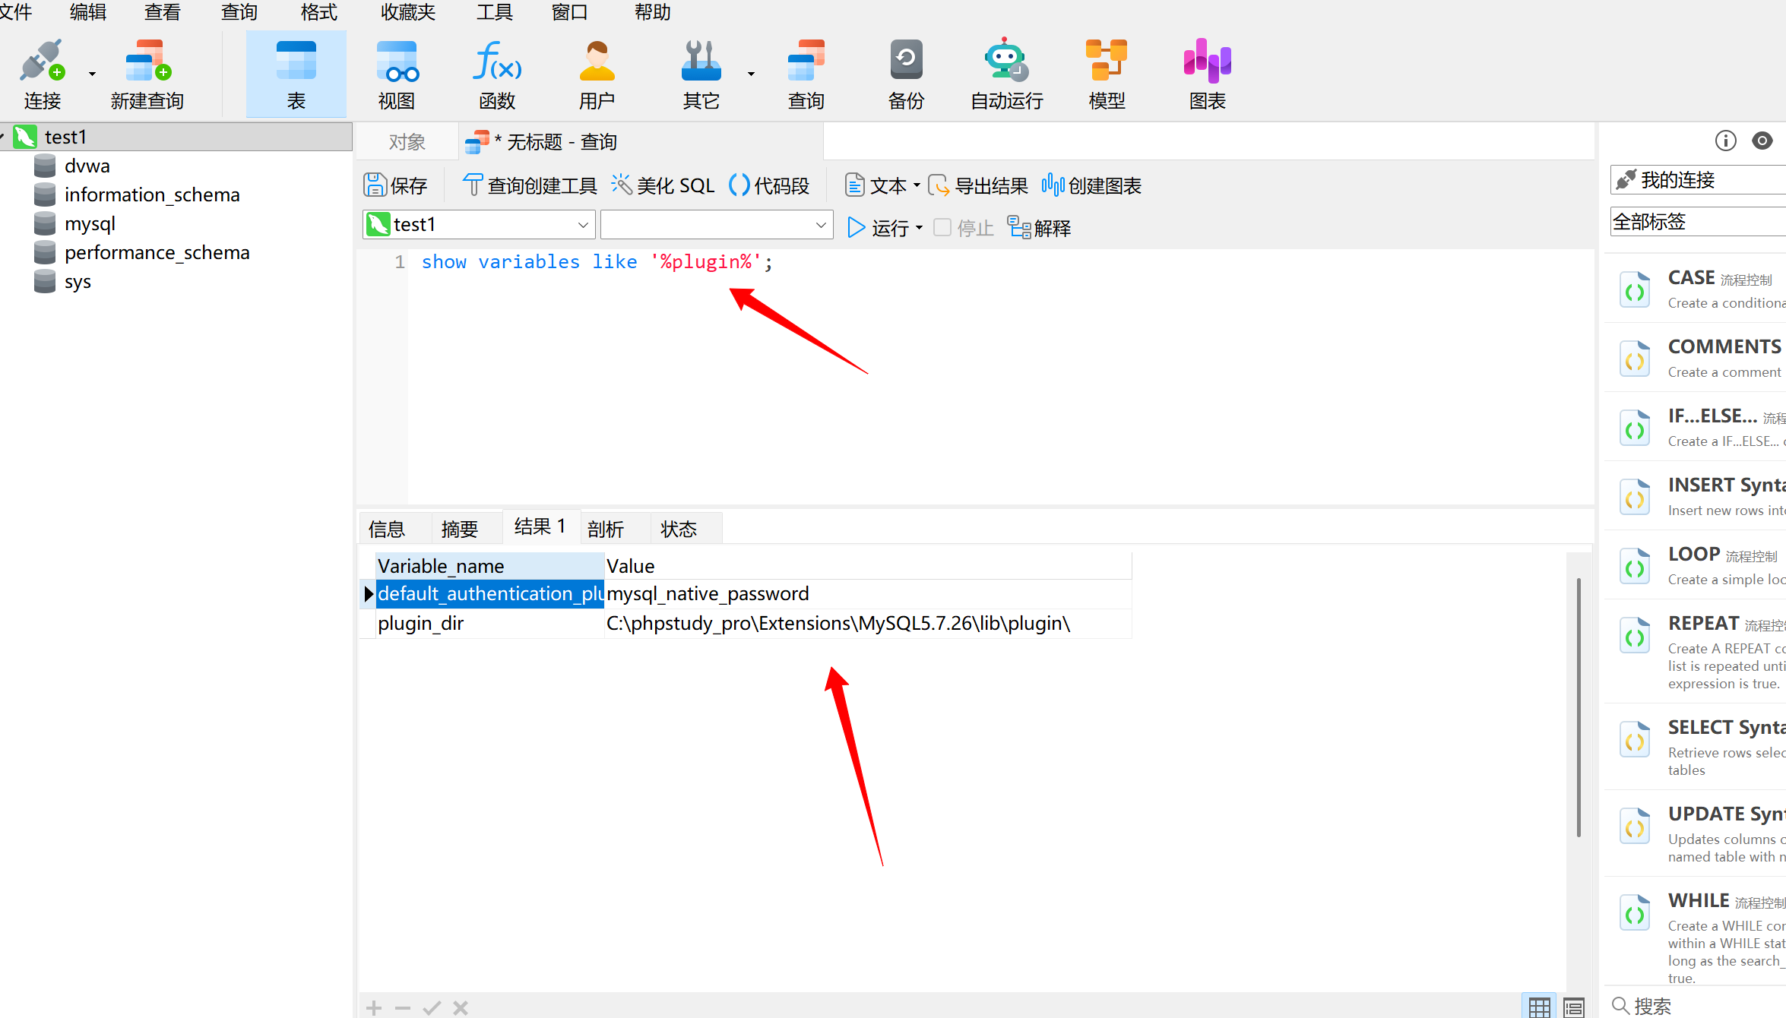1786x1018 pixels.
Task: Expand the test1 connection dropdown
Action: tap(583, 225)
